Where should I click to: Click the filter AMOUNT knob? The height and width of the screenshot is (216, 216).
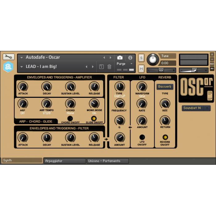[120, 138]
